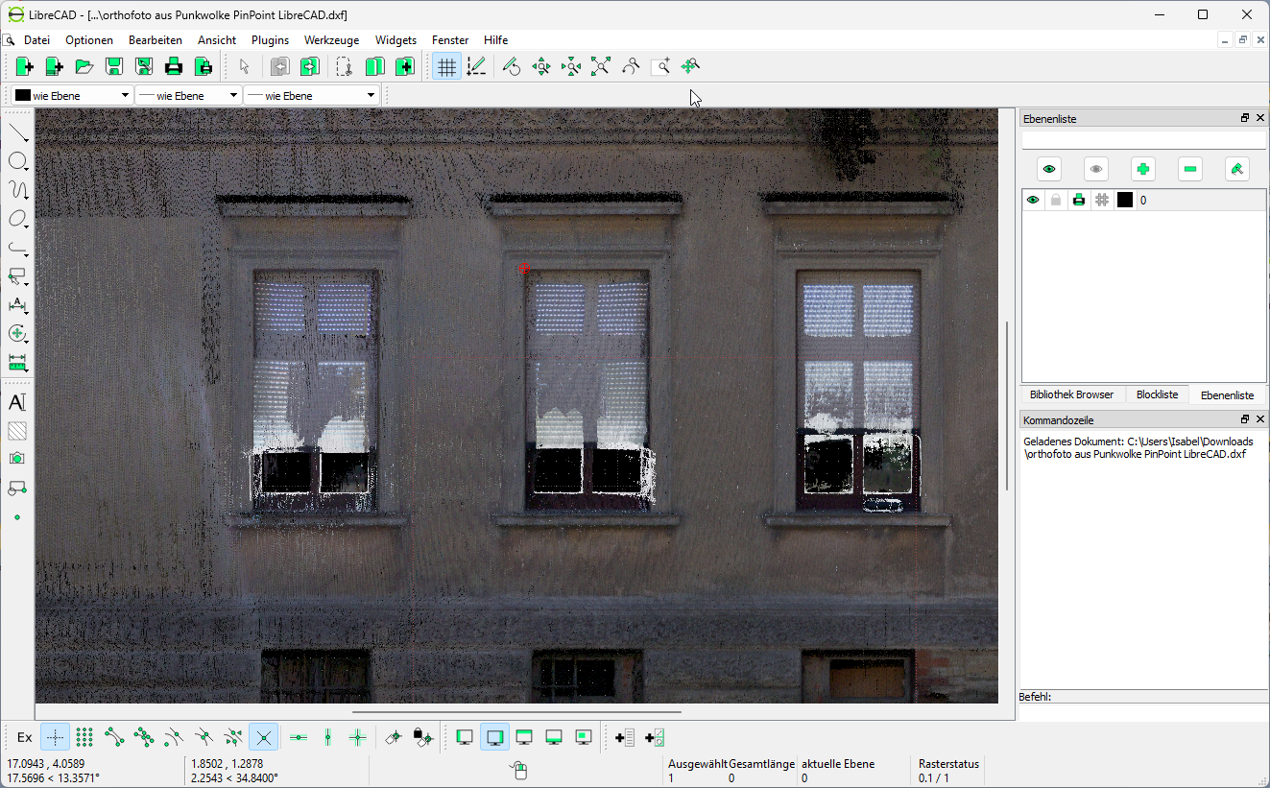The height and width of the screenshot is (788, 1270).
Task: Toggle visibility of layer 0
Action: tap(1033, 201)
